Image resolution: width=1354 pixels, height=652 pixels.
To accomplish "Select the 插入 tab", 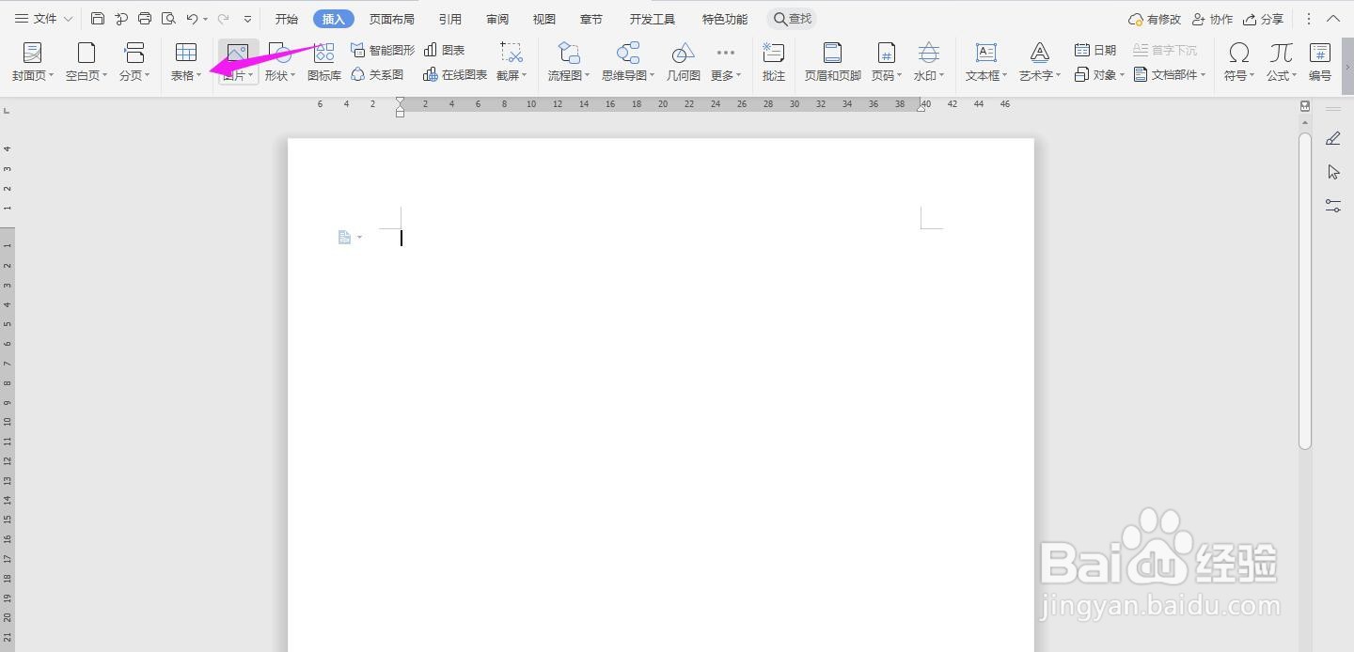I will [x=334, y=19].
